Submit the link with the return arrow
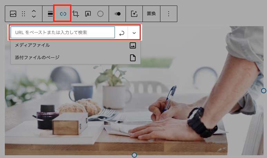This screenshot has width=267, height=158. pos(121,33)
